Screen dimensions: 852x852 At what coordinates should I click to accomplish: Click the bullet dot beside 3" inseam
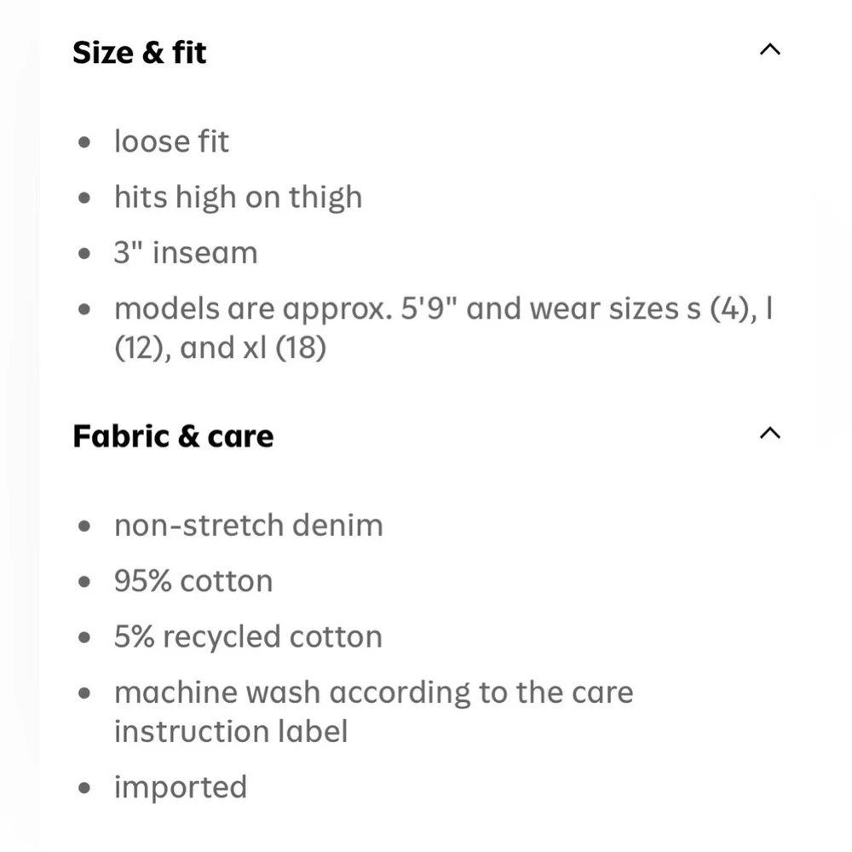[84, 254]
